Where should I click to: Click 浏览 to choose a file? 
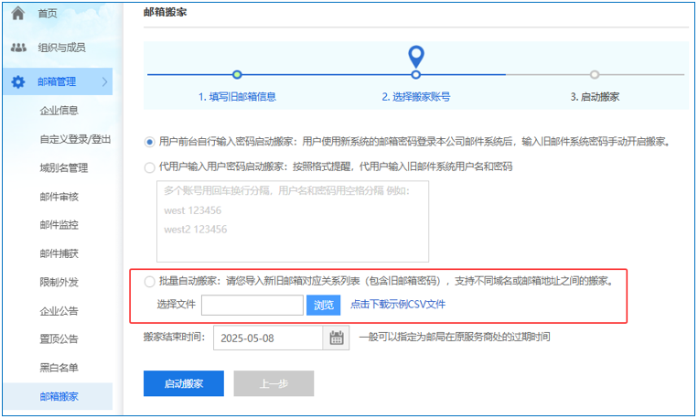pos(324,306)
